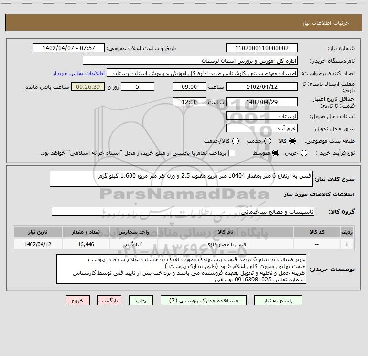368x356 pixels.
Task: Click the validity hour field 12:00
Action: [x=189, y=102]
